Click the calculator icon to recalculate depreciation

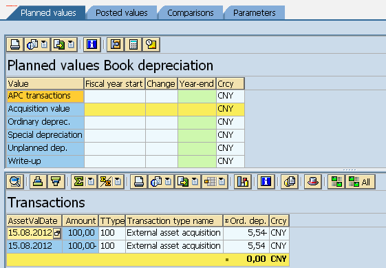tap(133, 45)
